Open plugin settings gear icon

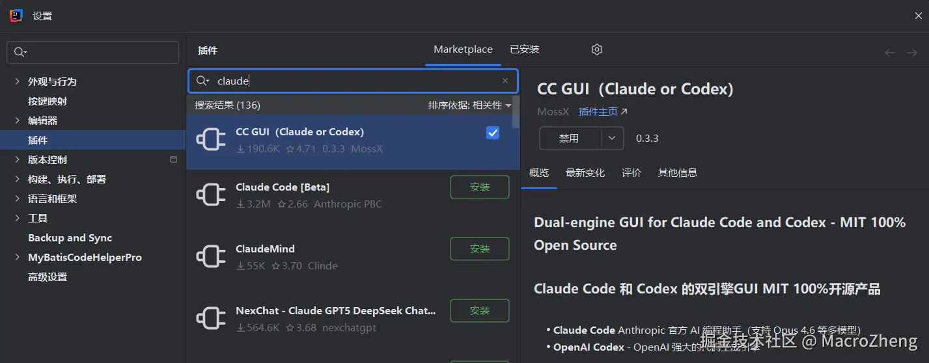click(597, 49)
